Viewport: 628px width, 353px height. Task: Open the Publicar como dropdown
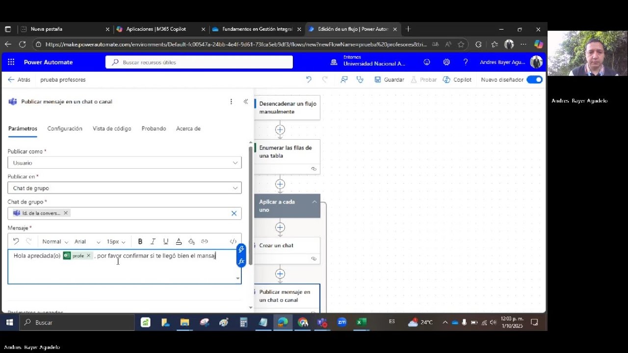[125, 163]
